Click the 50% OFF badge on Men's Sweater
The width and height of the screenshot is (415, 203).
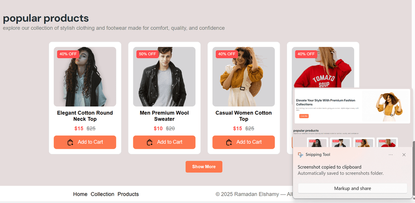pos(148,54)
